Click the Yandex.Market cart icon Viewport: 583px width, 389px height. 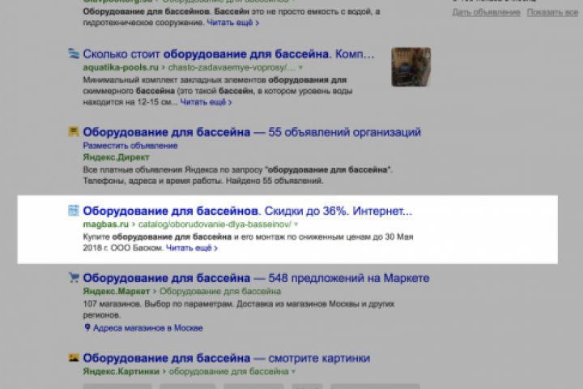[74, 277]
